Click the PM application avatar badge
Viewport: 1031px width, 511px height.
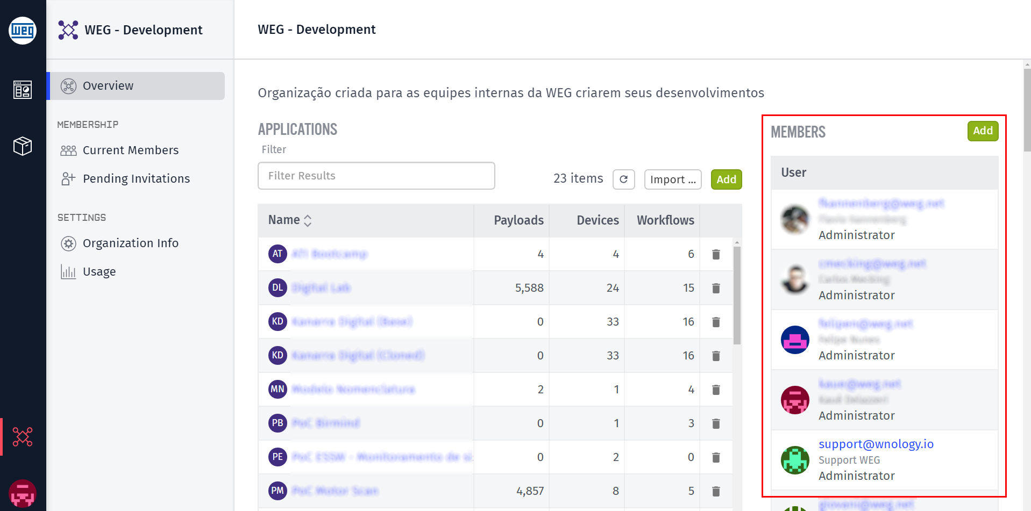(278, 491)
